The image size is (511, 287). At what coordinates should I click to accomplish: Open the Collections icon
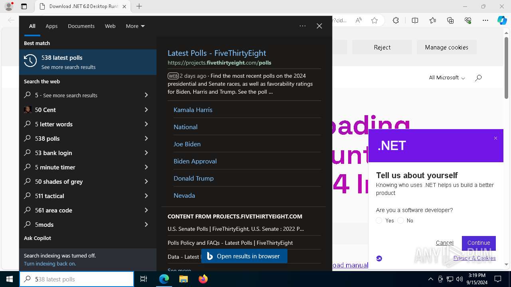pyautogui.click(x=450, y=20)
